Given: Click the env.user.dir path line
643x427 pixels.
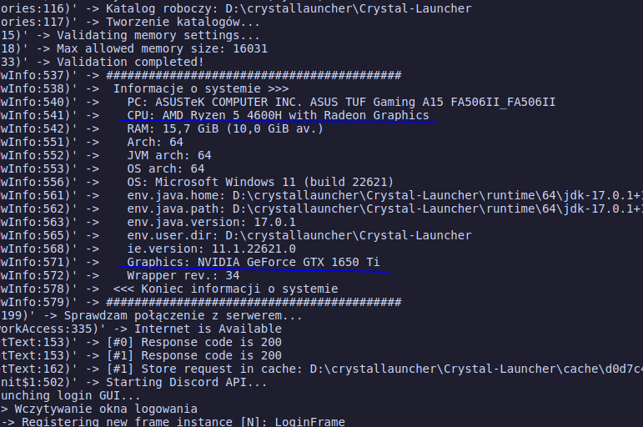Looking at the screenshot, I should (299, 235).
